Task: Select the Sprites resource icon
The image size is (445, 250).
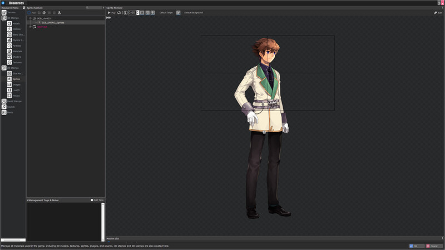Action: click(9, 79)
